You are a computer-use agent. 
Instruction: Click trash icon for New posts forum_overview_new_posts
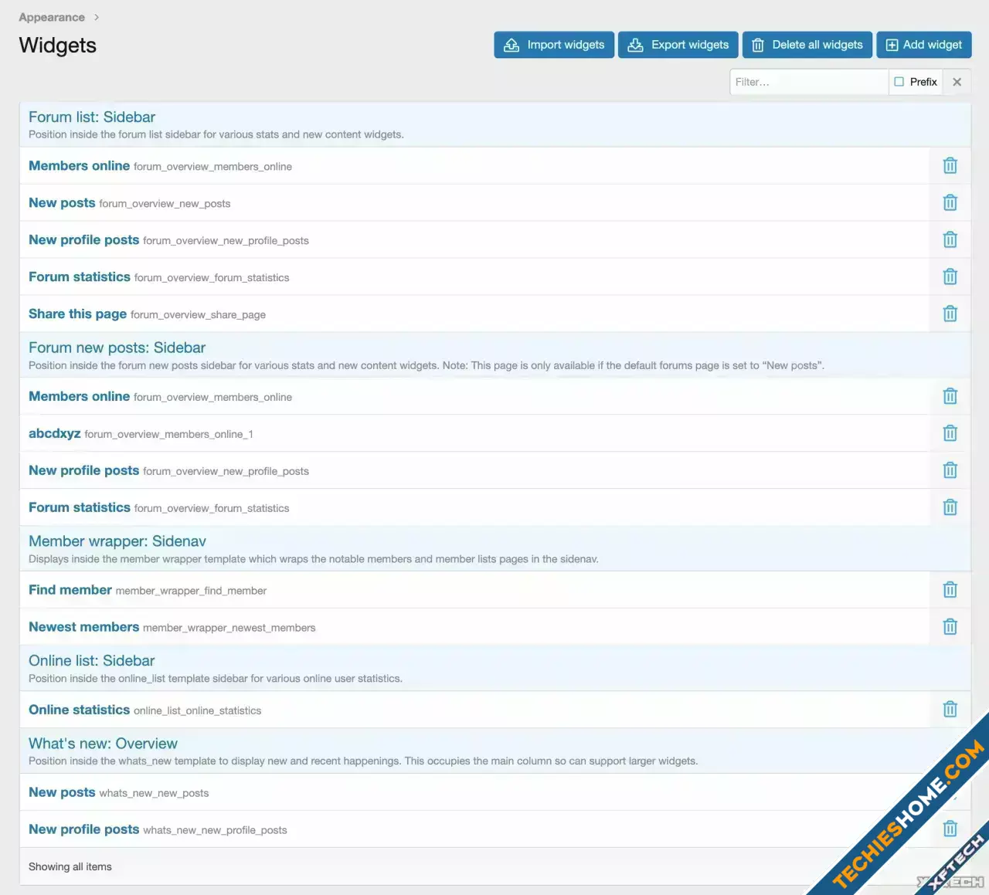point(950,203)
